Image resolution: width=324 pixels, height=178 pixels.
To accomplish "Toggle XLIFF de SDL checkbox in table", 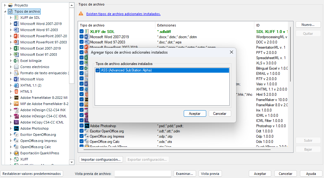I will coord(82,32).
